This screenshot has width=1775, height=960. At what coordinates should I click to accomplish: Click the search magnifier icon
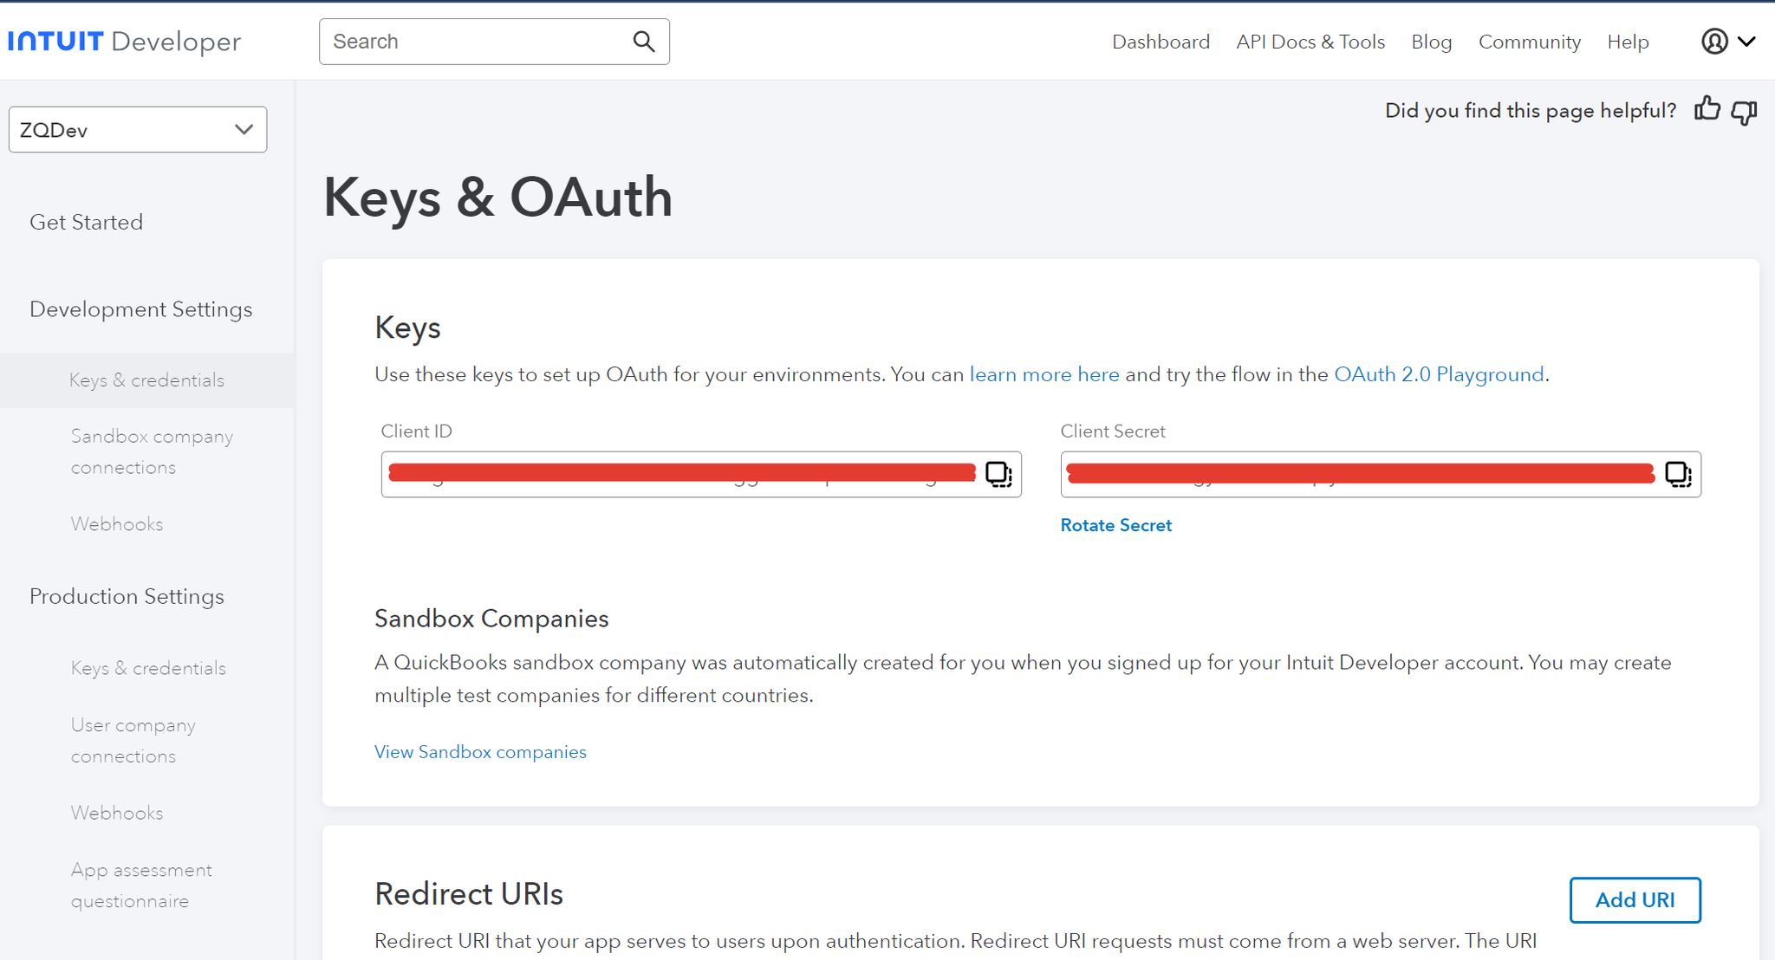point(643,42)
